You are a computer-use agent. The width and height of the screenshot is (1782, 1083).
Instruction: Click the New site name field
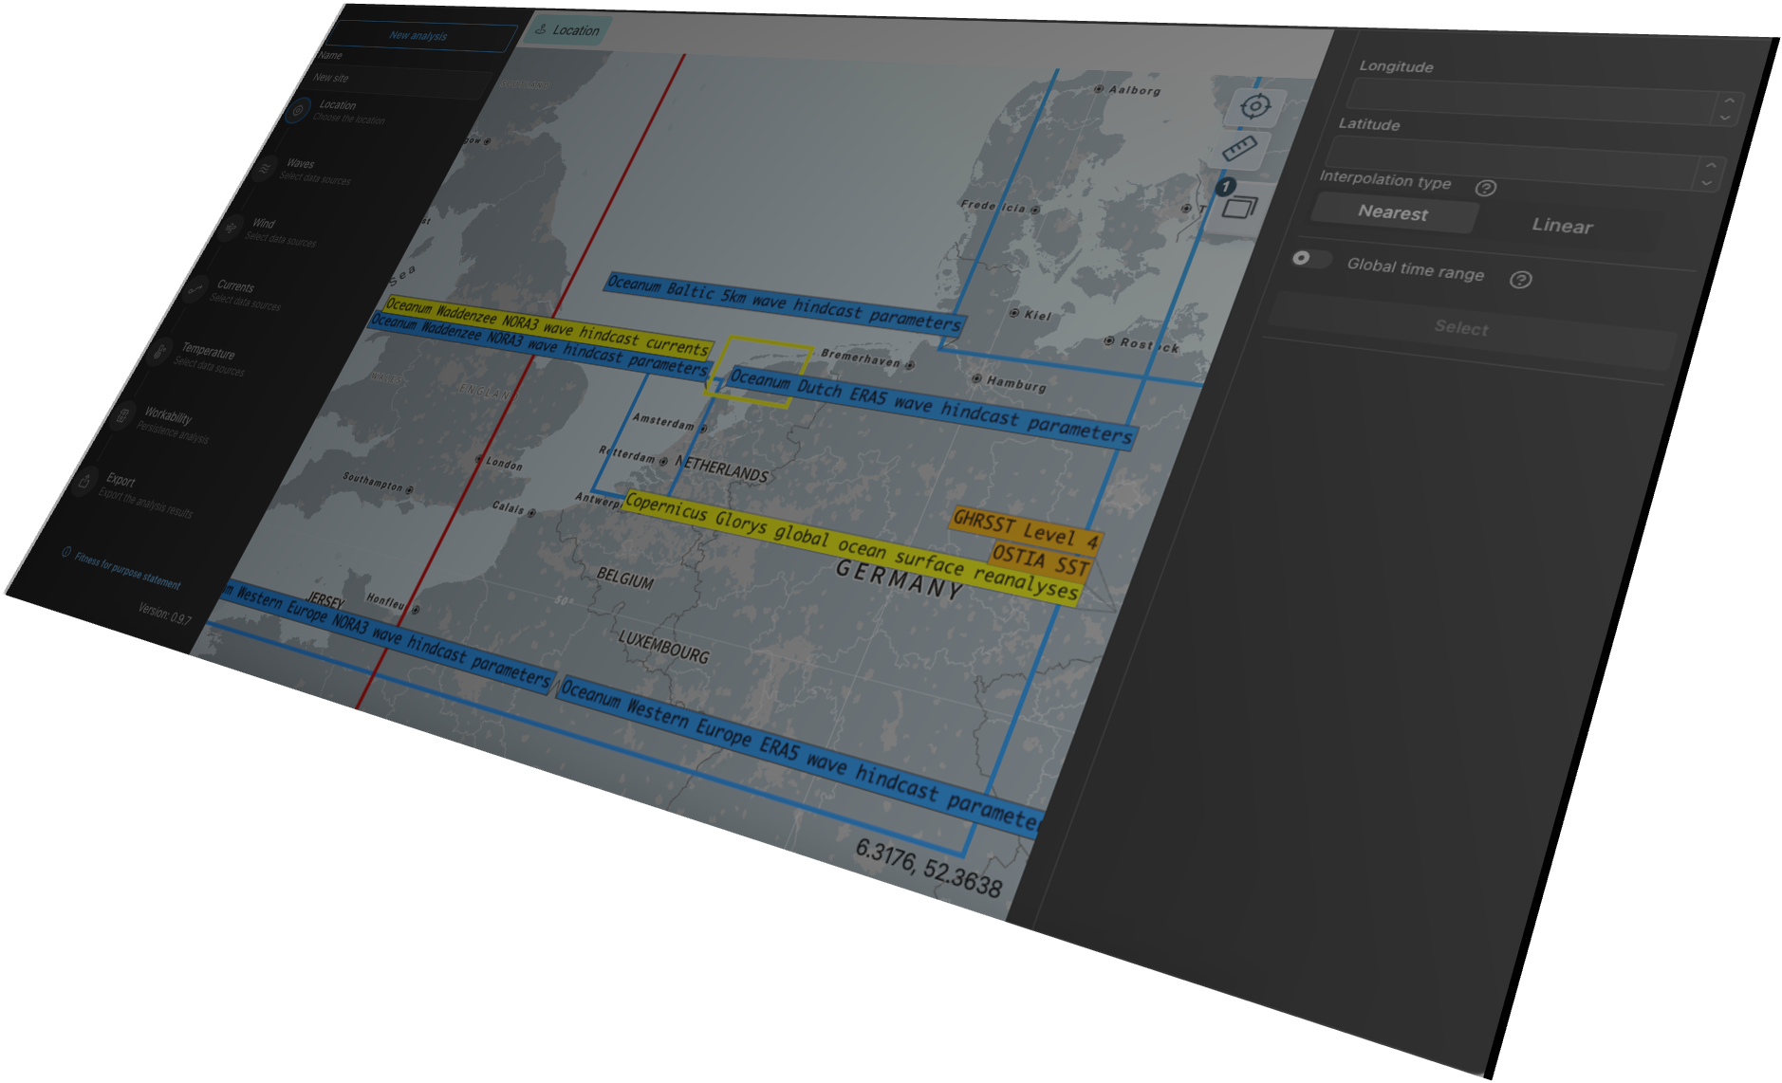click(399, 82)
